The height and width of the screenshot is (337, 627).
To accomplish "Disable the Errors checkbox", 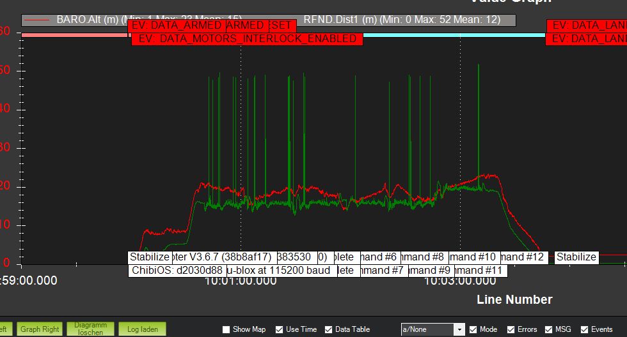I will [511, 329].
